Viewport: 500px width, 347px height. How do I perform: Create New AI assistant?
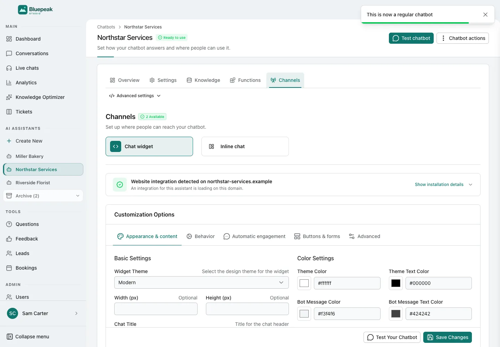43,141
